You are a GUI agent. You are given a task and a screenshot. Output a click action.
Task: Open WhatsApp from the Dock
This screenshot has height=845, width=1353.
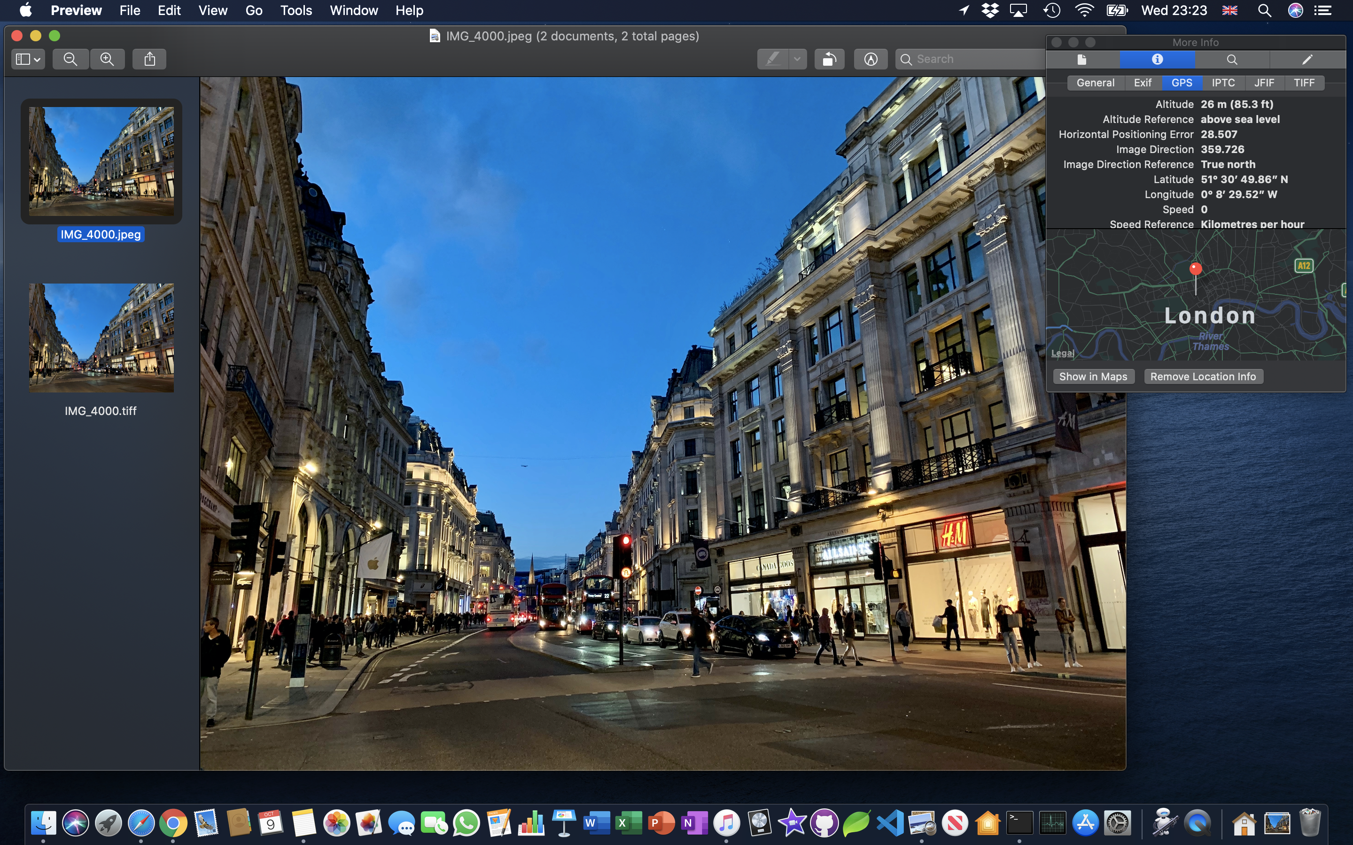click(x=467, y=822)
